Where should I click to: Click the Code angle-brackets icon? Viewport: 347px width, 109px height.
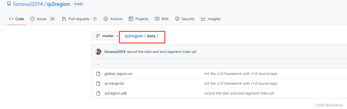(11, 19)
